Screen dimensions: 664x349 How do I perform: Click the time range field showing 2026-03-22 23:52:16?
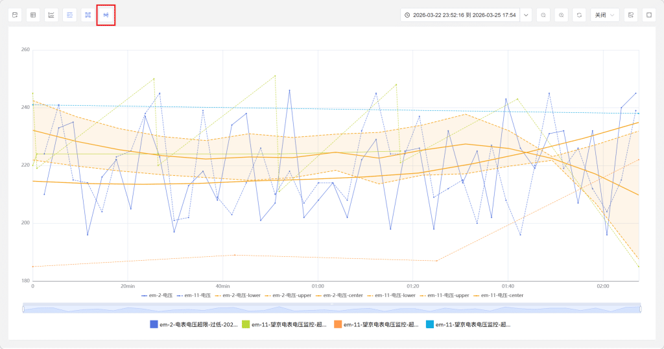pyautogui.click(x=460, y=15)
